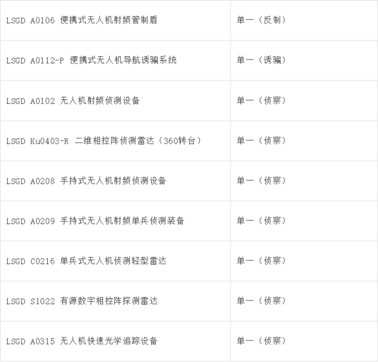This screenshot has height=362, width=378.
Task: Select 单一（侦察） in the A0102 row
Action: (261, 101)
